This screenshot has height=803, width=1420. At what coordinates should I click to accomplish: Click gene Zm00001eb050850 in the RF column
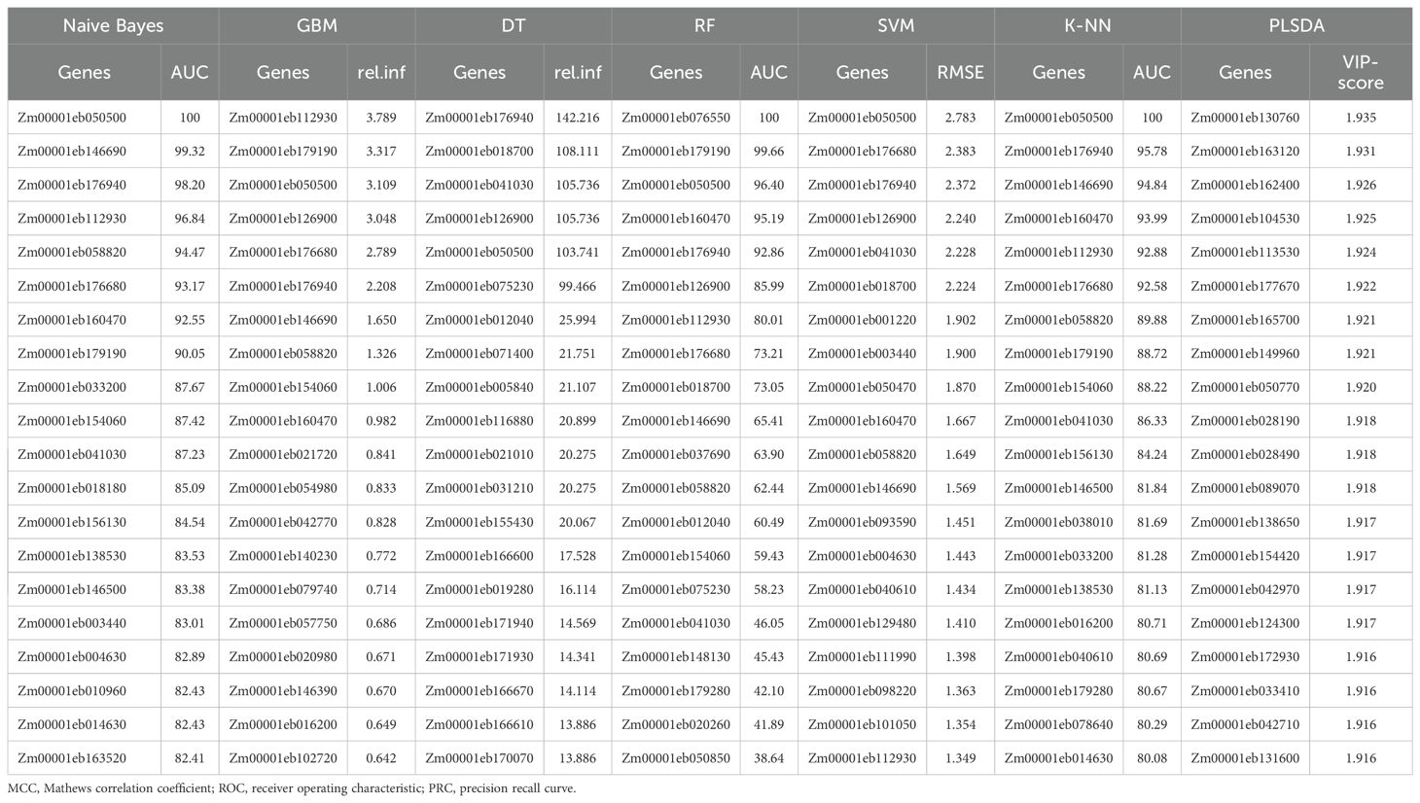click(x=675, y=758)
